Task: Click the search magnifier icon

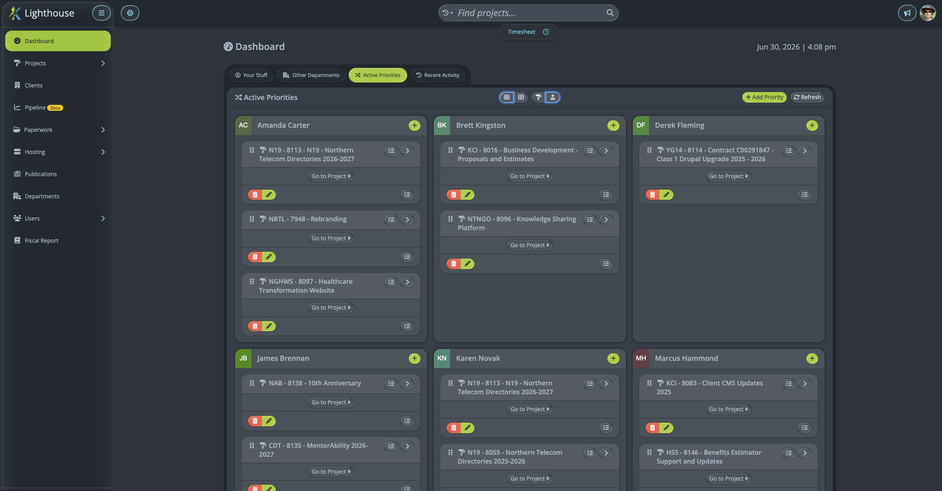Action: click(x=610, y=13)
